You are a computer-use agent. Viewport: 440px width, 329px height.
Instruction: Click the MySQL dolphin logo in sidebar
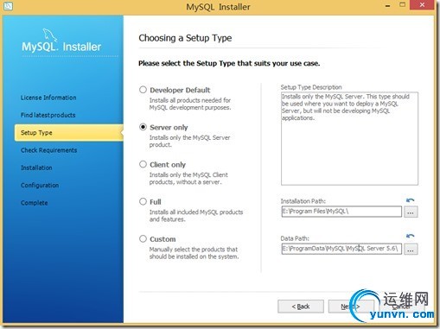(49, 35)
